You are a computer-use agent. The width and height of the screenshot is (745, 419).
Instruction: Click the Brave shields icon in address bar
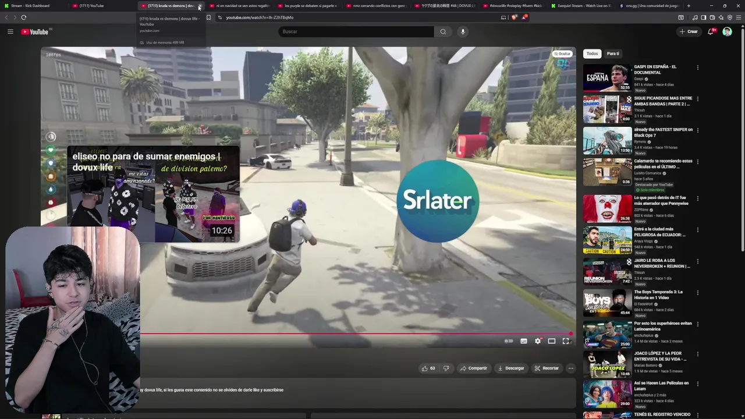click(514, 17)
